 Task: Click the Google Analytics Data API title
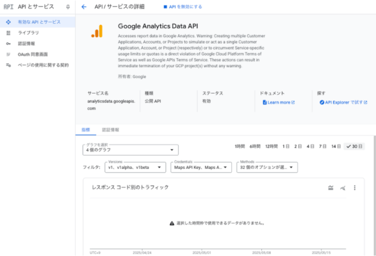(x=158, y=26)
